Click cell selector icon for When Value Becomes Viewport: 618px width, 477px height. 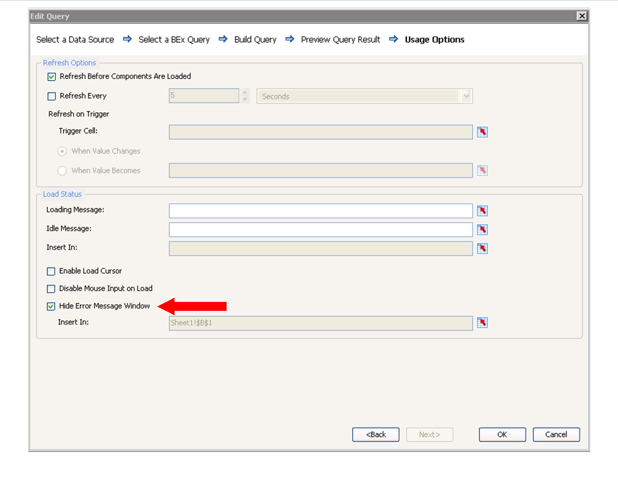pyautogui.click(x=482, y=171)
